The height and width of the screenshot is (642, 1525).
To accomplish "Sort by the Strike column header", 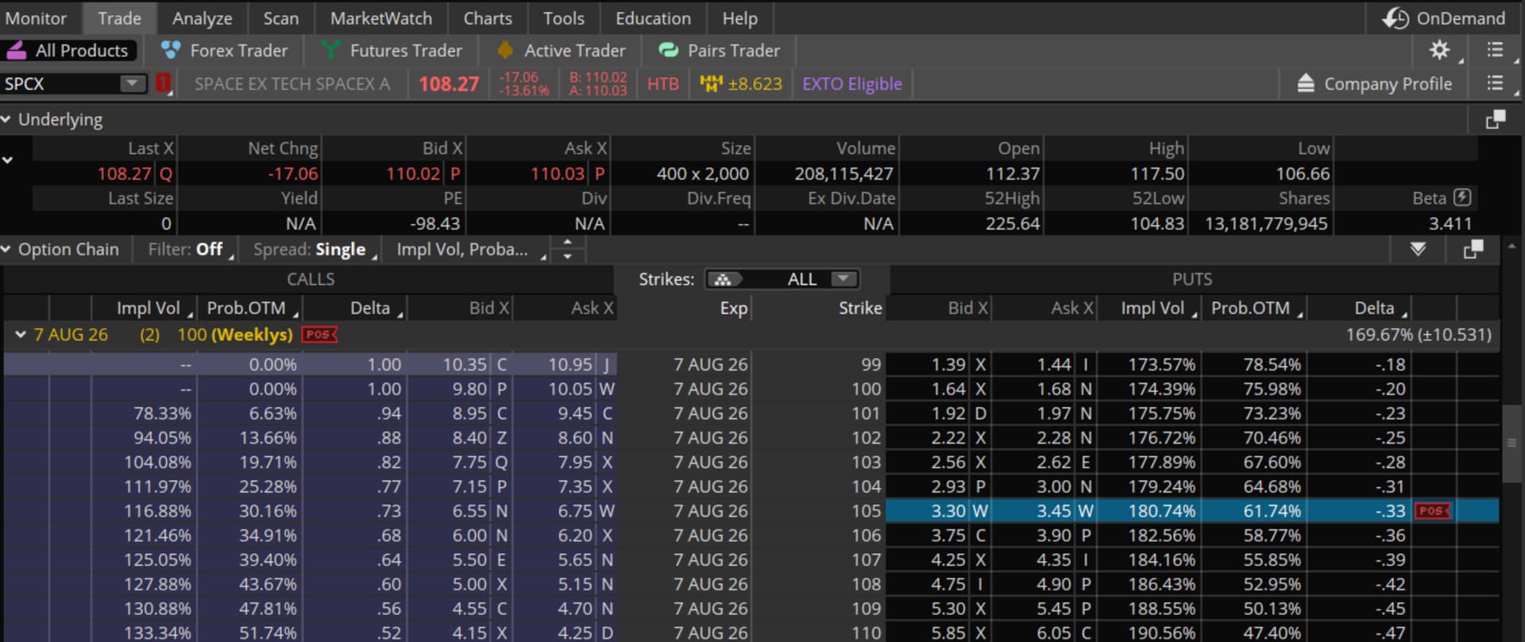I will (x=860, y=308).
